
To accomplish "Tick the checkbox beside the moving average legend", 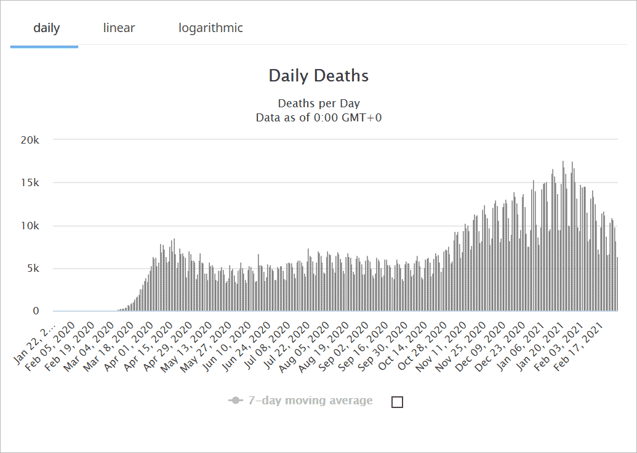I will [397, 402].
